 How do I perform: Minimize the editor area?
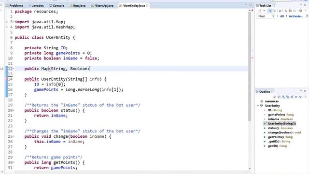246,4
